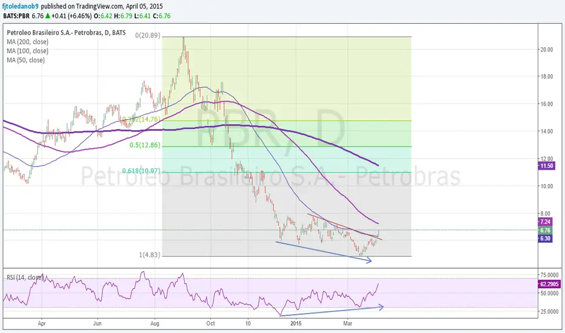Click the 14.00 price axis label

(x=547, y=131)
